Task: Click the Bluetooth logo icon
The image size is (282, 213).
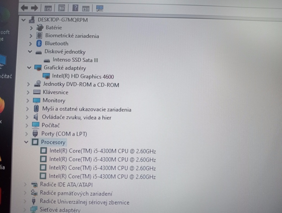Action: pos(39,44)
